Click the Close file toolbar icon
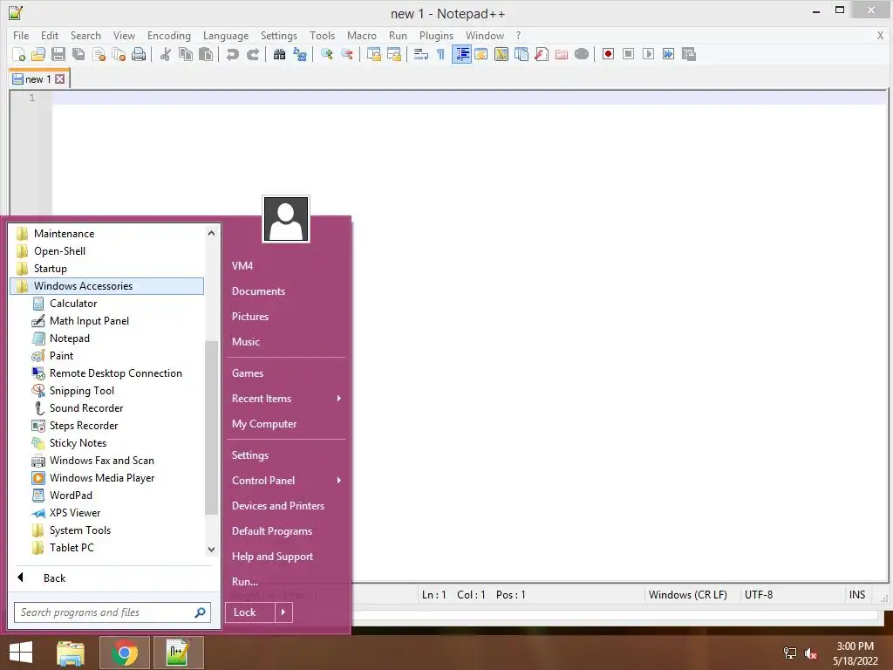 point(99,54)
